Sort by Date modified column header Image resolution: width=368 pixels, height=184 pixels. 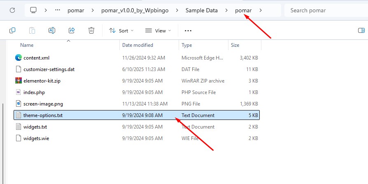point(137,45)
